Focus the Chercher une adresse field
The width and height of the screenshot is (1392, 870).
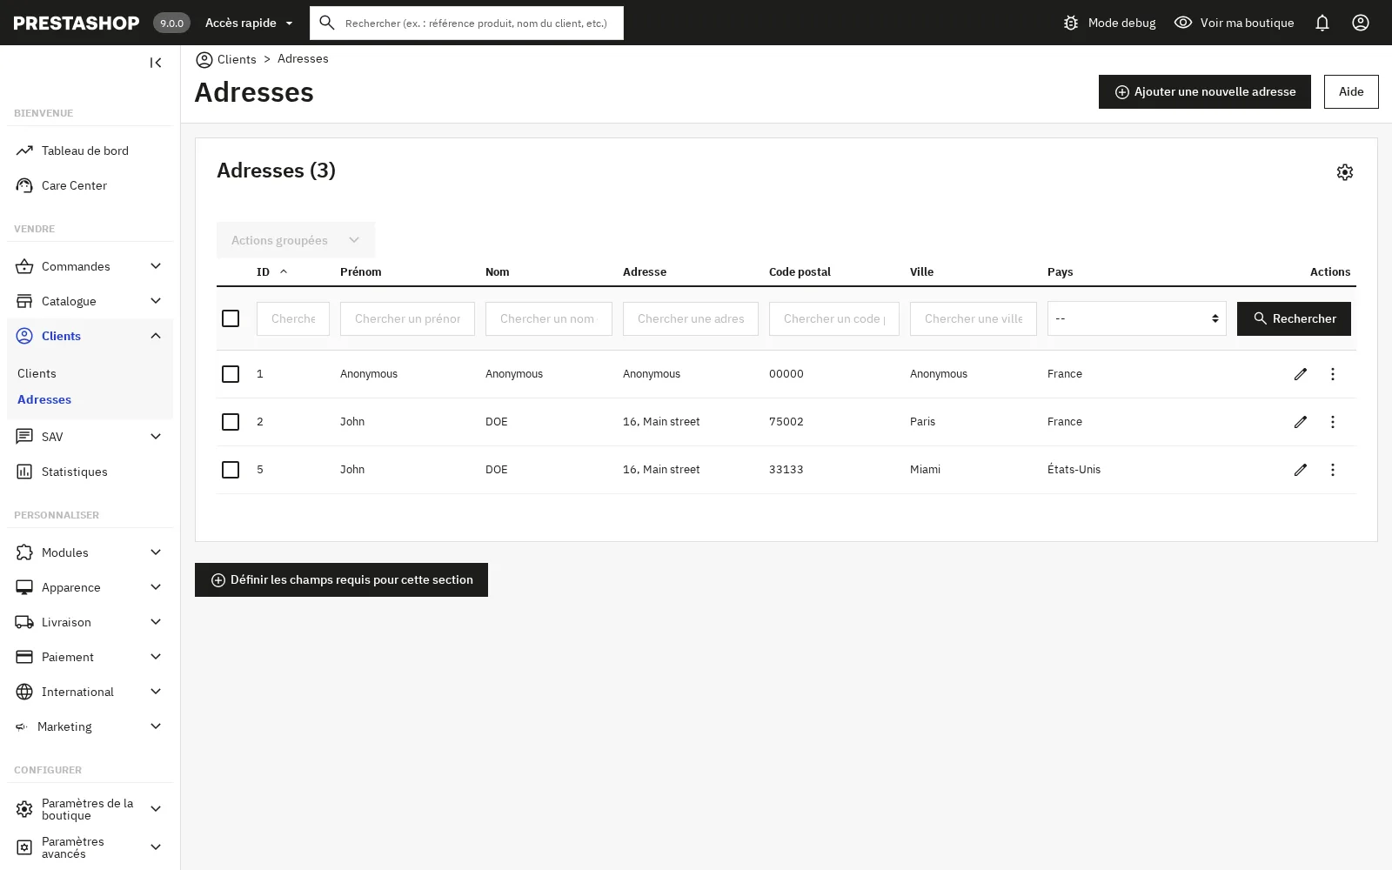691,318
